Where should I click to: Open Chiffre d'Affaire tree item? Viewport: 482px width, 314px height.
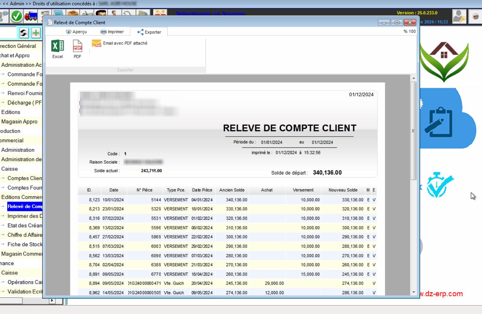(x=25, y=235)
